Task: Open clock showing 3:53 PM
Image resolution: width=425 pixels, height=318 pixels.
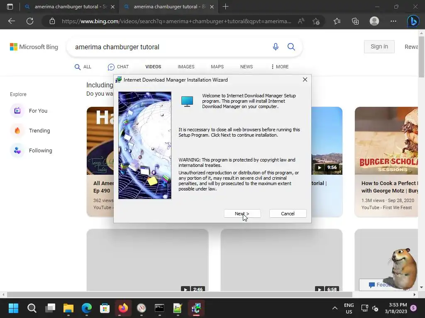Action: pos(396,308)
